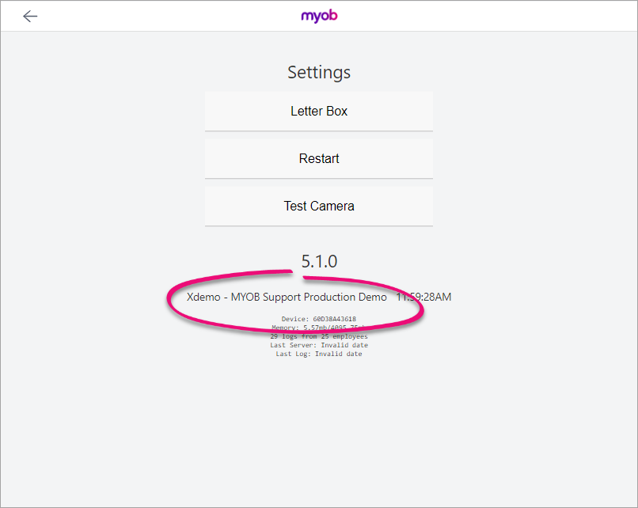Click the word MYOB in the demo name
638x508 pixels.
(246, 298)
